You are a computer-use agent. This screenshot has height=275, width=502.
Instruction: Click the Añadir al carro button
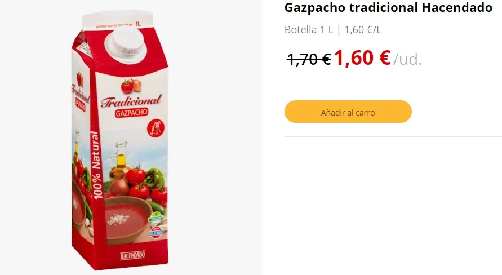(348, 112)
